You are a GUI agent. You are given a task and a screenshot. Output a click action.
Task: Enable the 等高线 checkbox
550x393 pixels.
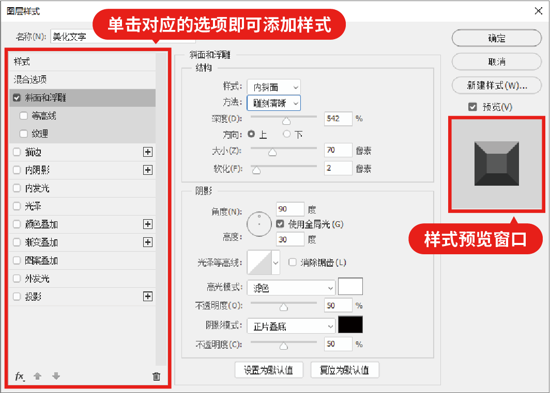point(24,116)
